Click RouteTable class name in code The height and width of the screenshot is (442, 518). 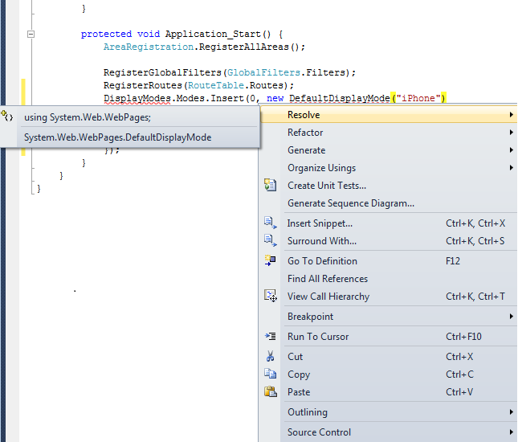(x=216, y=85)
